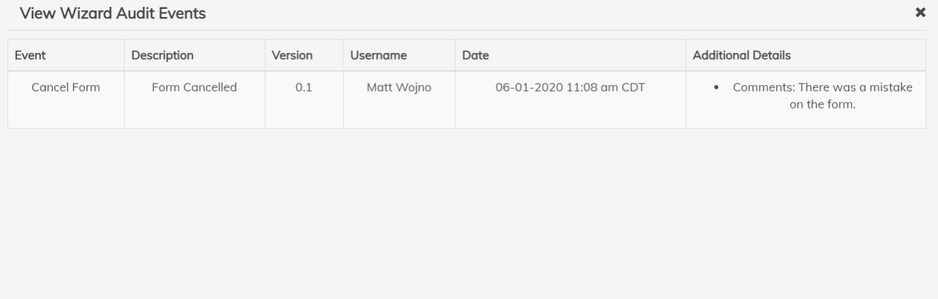Screen dimensions: 938x299
Task: Close the View Wizard Audit Events dialog
Action: 920,12
